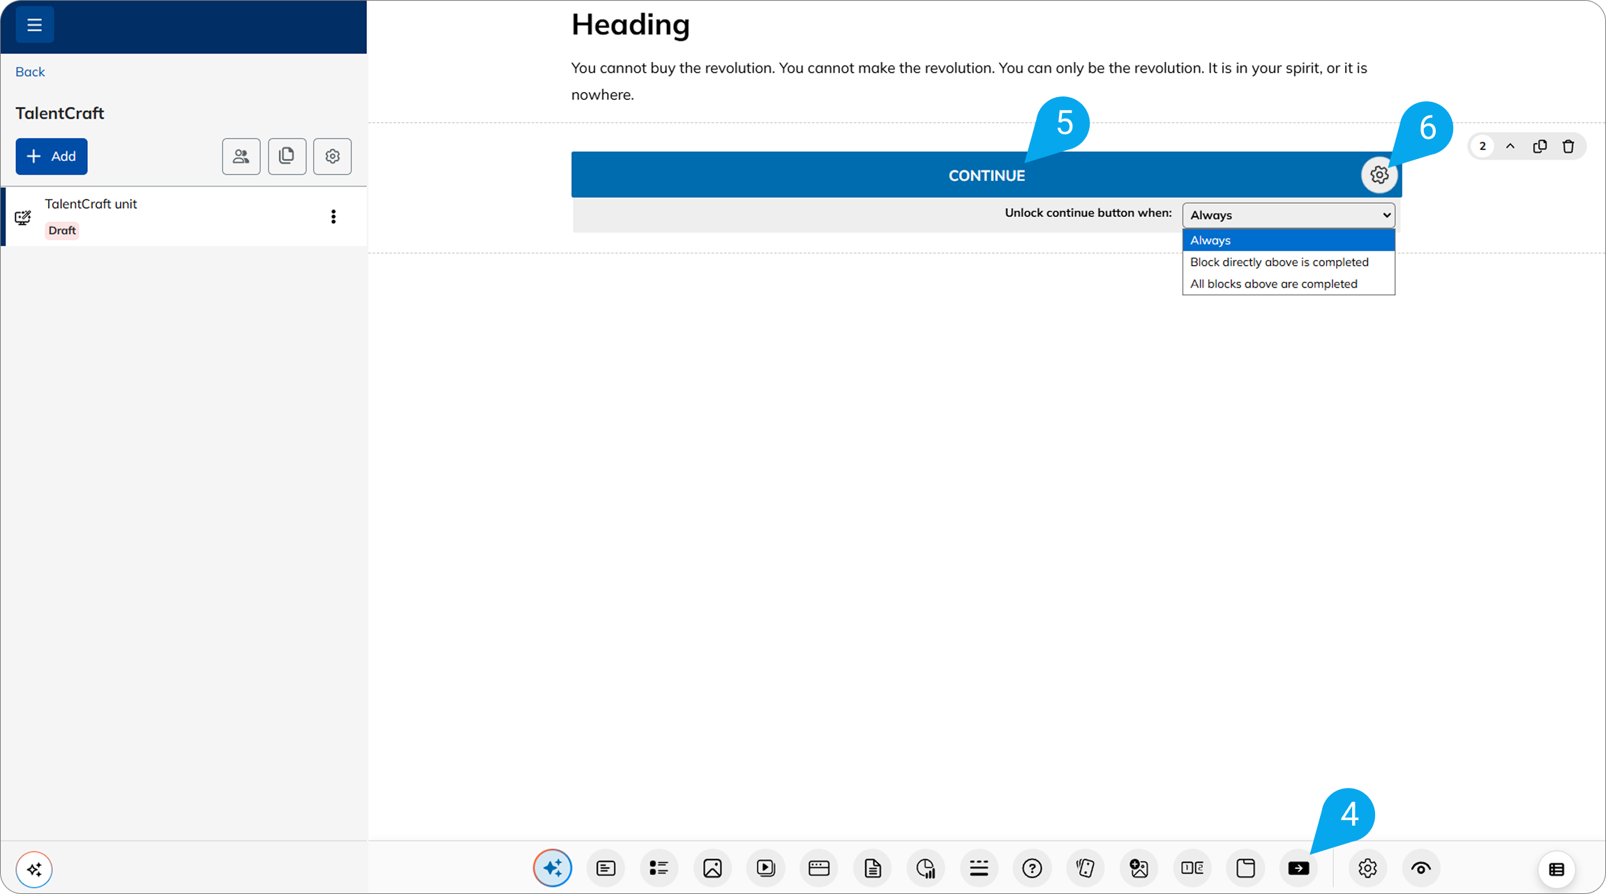This screenshot has height=894, width=1606.
Task: Insert an image block
Action: 712,868
